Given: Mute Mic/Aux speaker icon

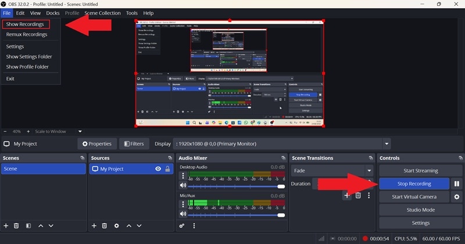Looking at the screenshot, I should (183, 214).
